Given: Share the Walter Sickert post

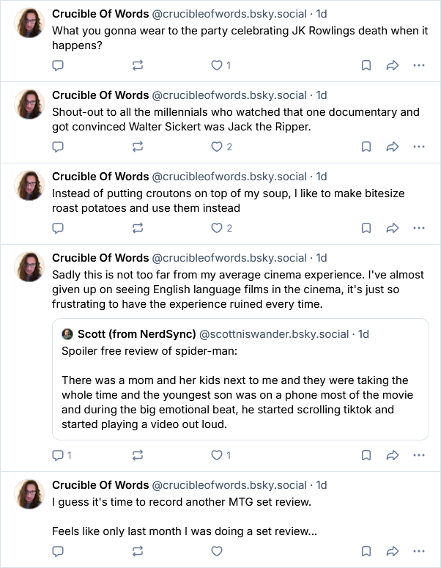Looking at the screenshot, I should (x=393, y=147).
